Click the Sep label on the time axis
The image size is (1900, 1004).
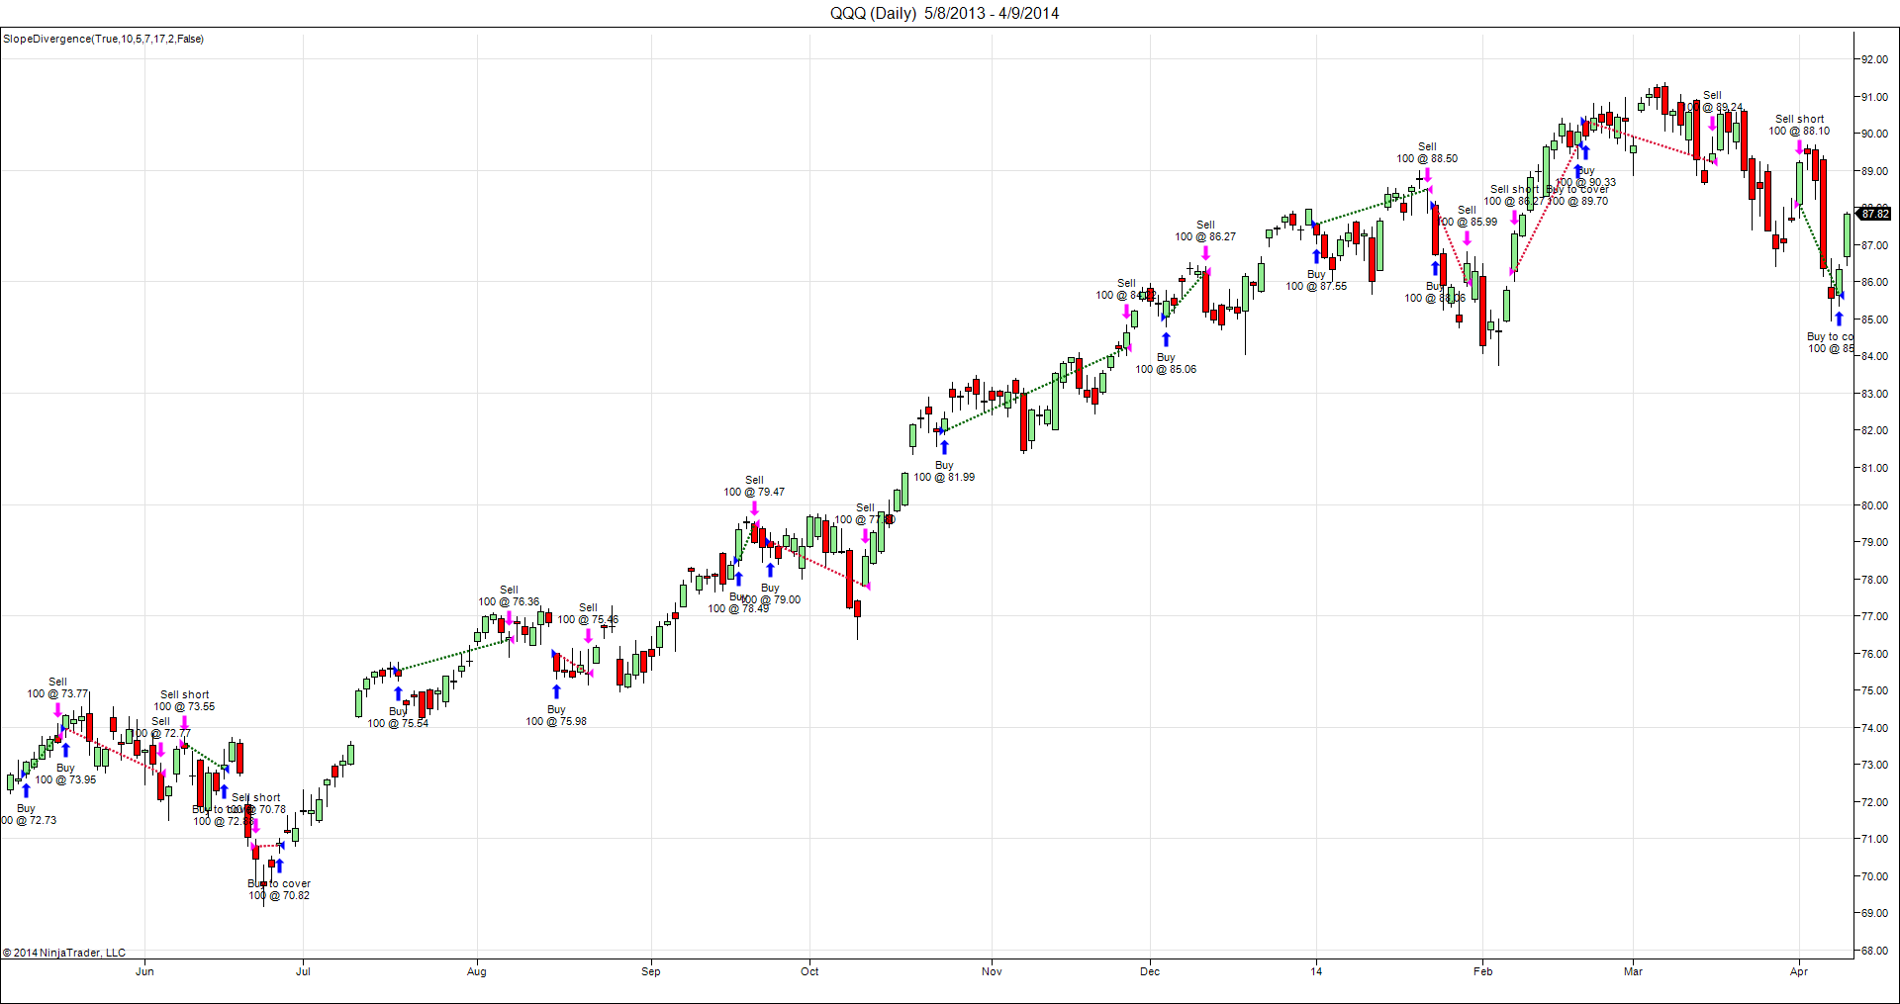point(651,971)
